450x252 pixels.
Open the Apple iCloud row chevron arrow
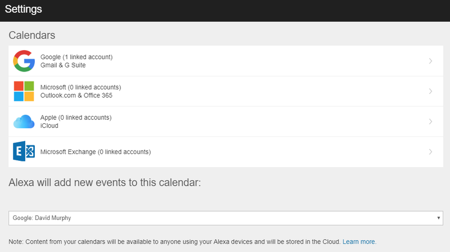tap(430, 121)
